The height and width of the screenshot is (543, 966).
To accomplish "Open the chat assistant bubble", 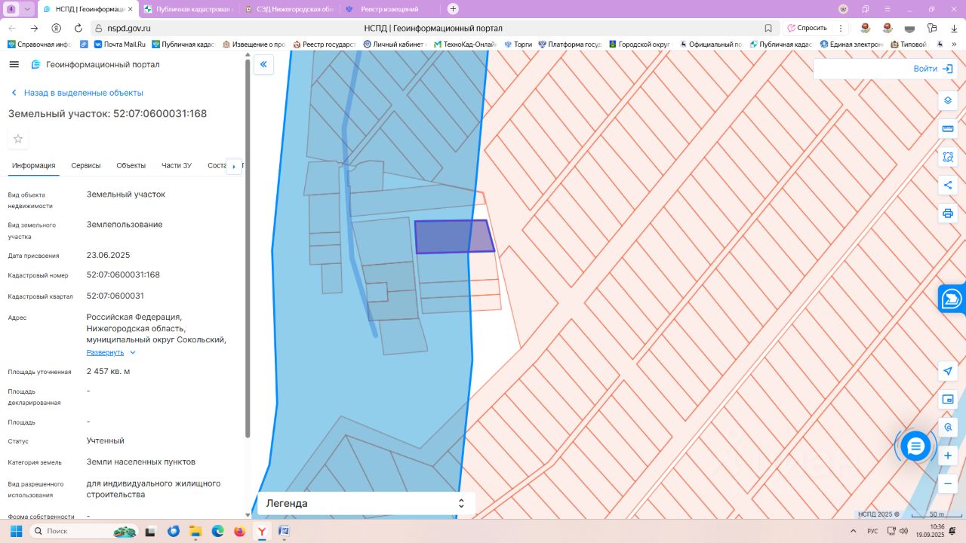I will click(x=915, y=446).
